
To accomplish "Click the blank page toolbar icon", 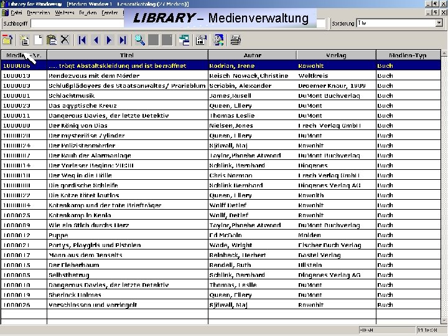I will pos(38,40).
